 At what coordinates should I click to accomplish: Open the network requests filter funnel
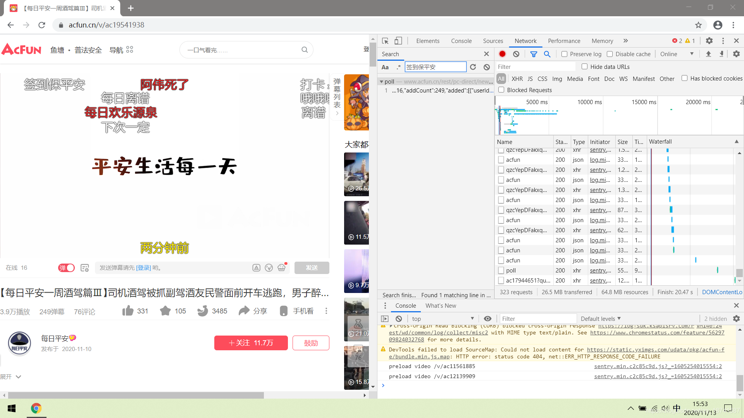coord(534,54)
